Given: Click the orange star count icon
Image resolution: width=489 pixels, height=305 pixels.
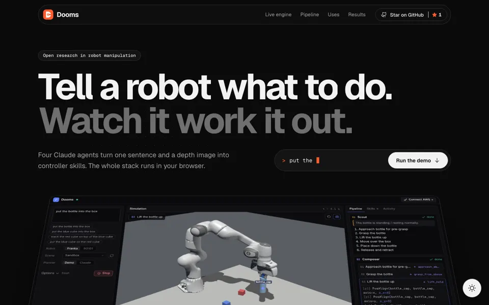Looking at the screenshot, I should [x=434, y=15].
